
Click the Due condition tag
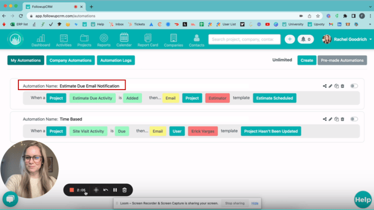(x=122, y=131)
